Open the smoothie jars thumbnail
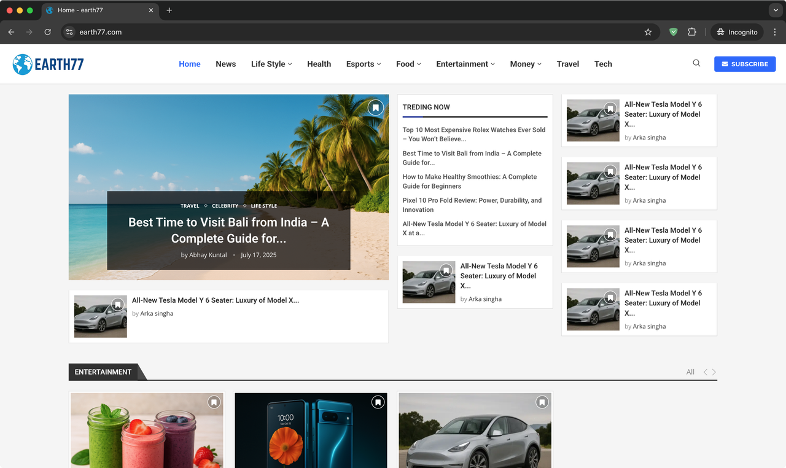 pyautogui.click(x=147, y=430)
